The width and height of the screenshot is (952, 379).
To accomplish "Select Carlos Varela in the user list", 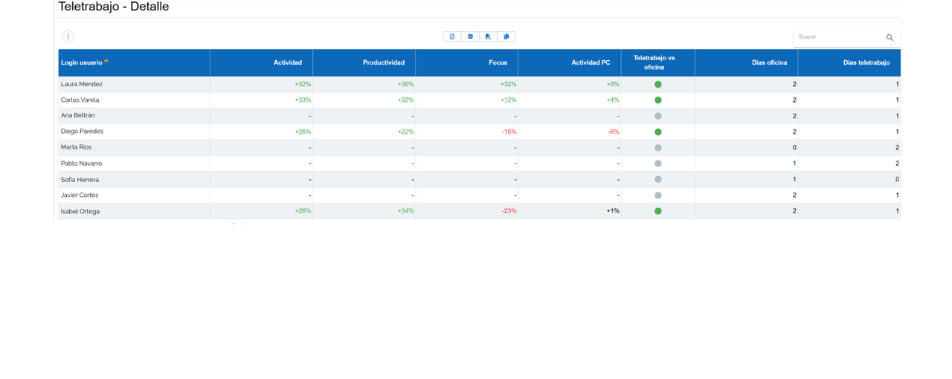I will (80, 100).
